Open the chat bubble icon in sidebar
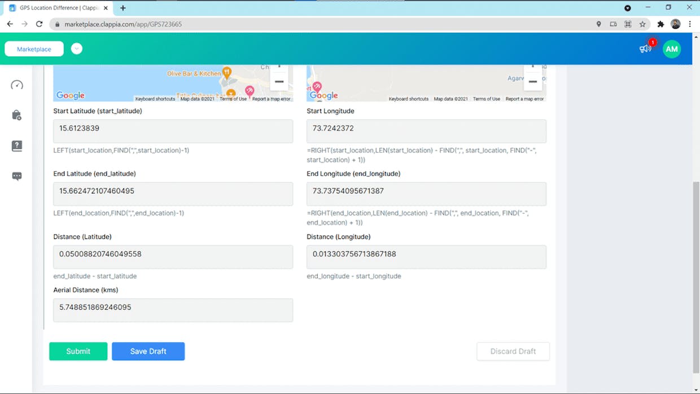This screenshot has height=394, width=700. click(x=17, y=176)
